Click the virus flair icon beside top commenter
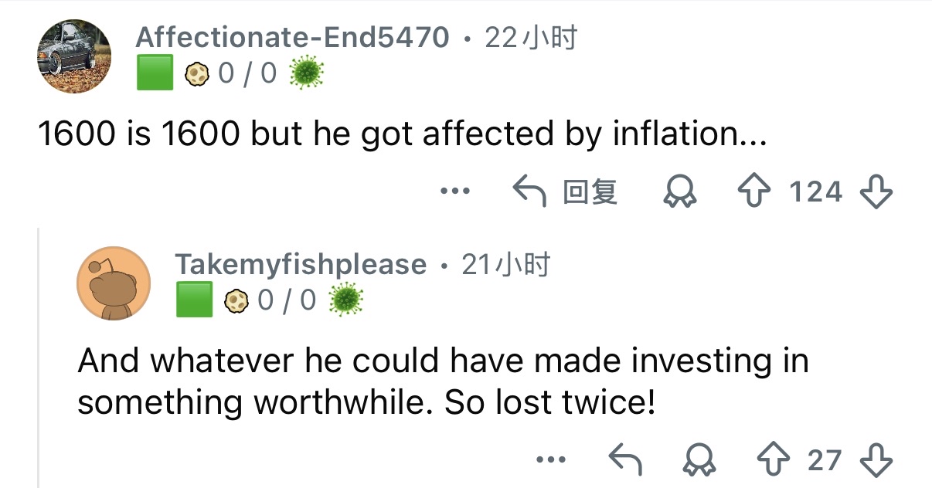The height and width of the screenshot is (488, 932). 306,73
